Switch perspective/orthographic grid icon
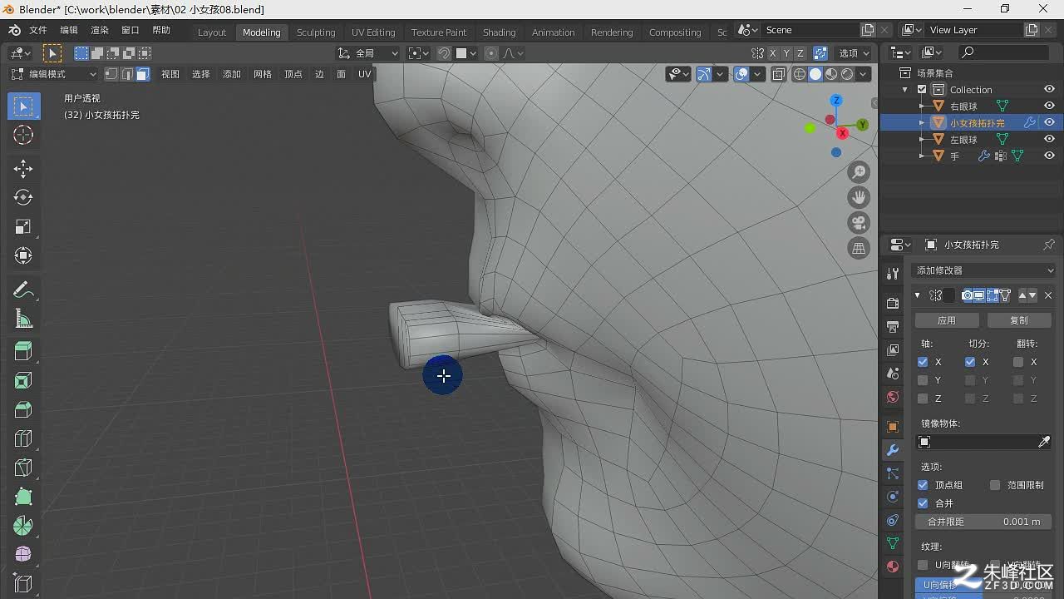This screenshot has height=599, width=1064. (x=859, y=248)
